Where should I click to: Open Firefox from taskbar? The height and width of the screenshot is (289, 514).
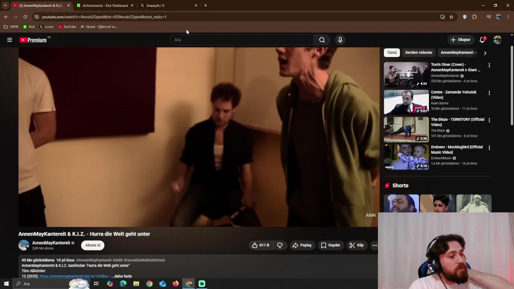pyautogui.click(x=175, y=284)
